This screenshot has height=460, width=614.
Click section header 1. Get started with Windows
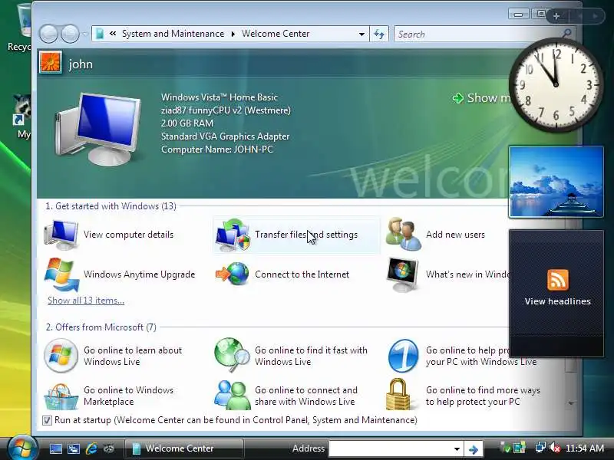[111, 206]
